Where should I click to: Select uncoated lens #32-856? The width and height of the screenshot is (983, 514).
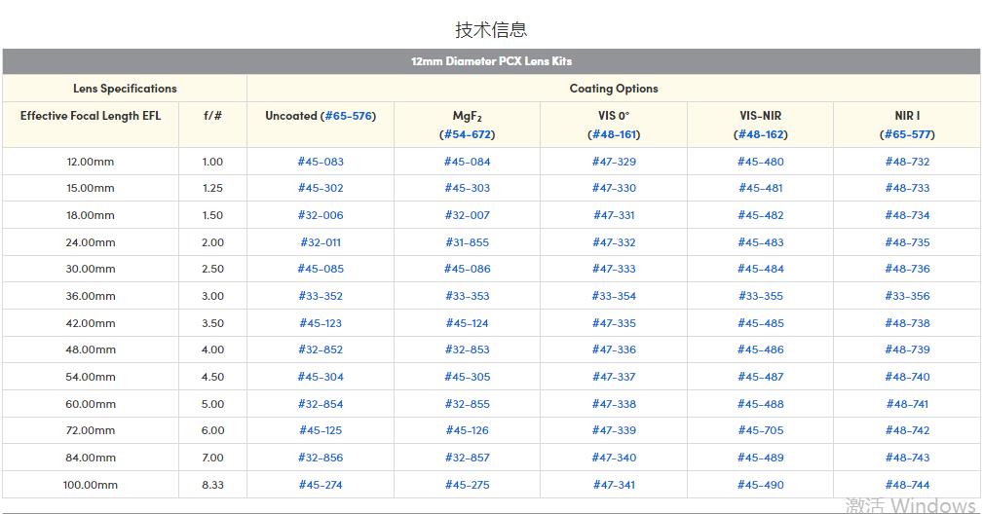(x=321, y=458)
